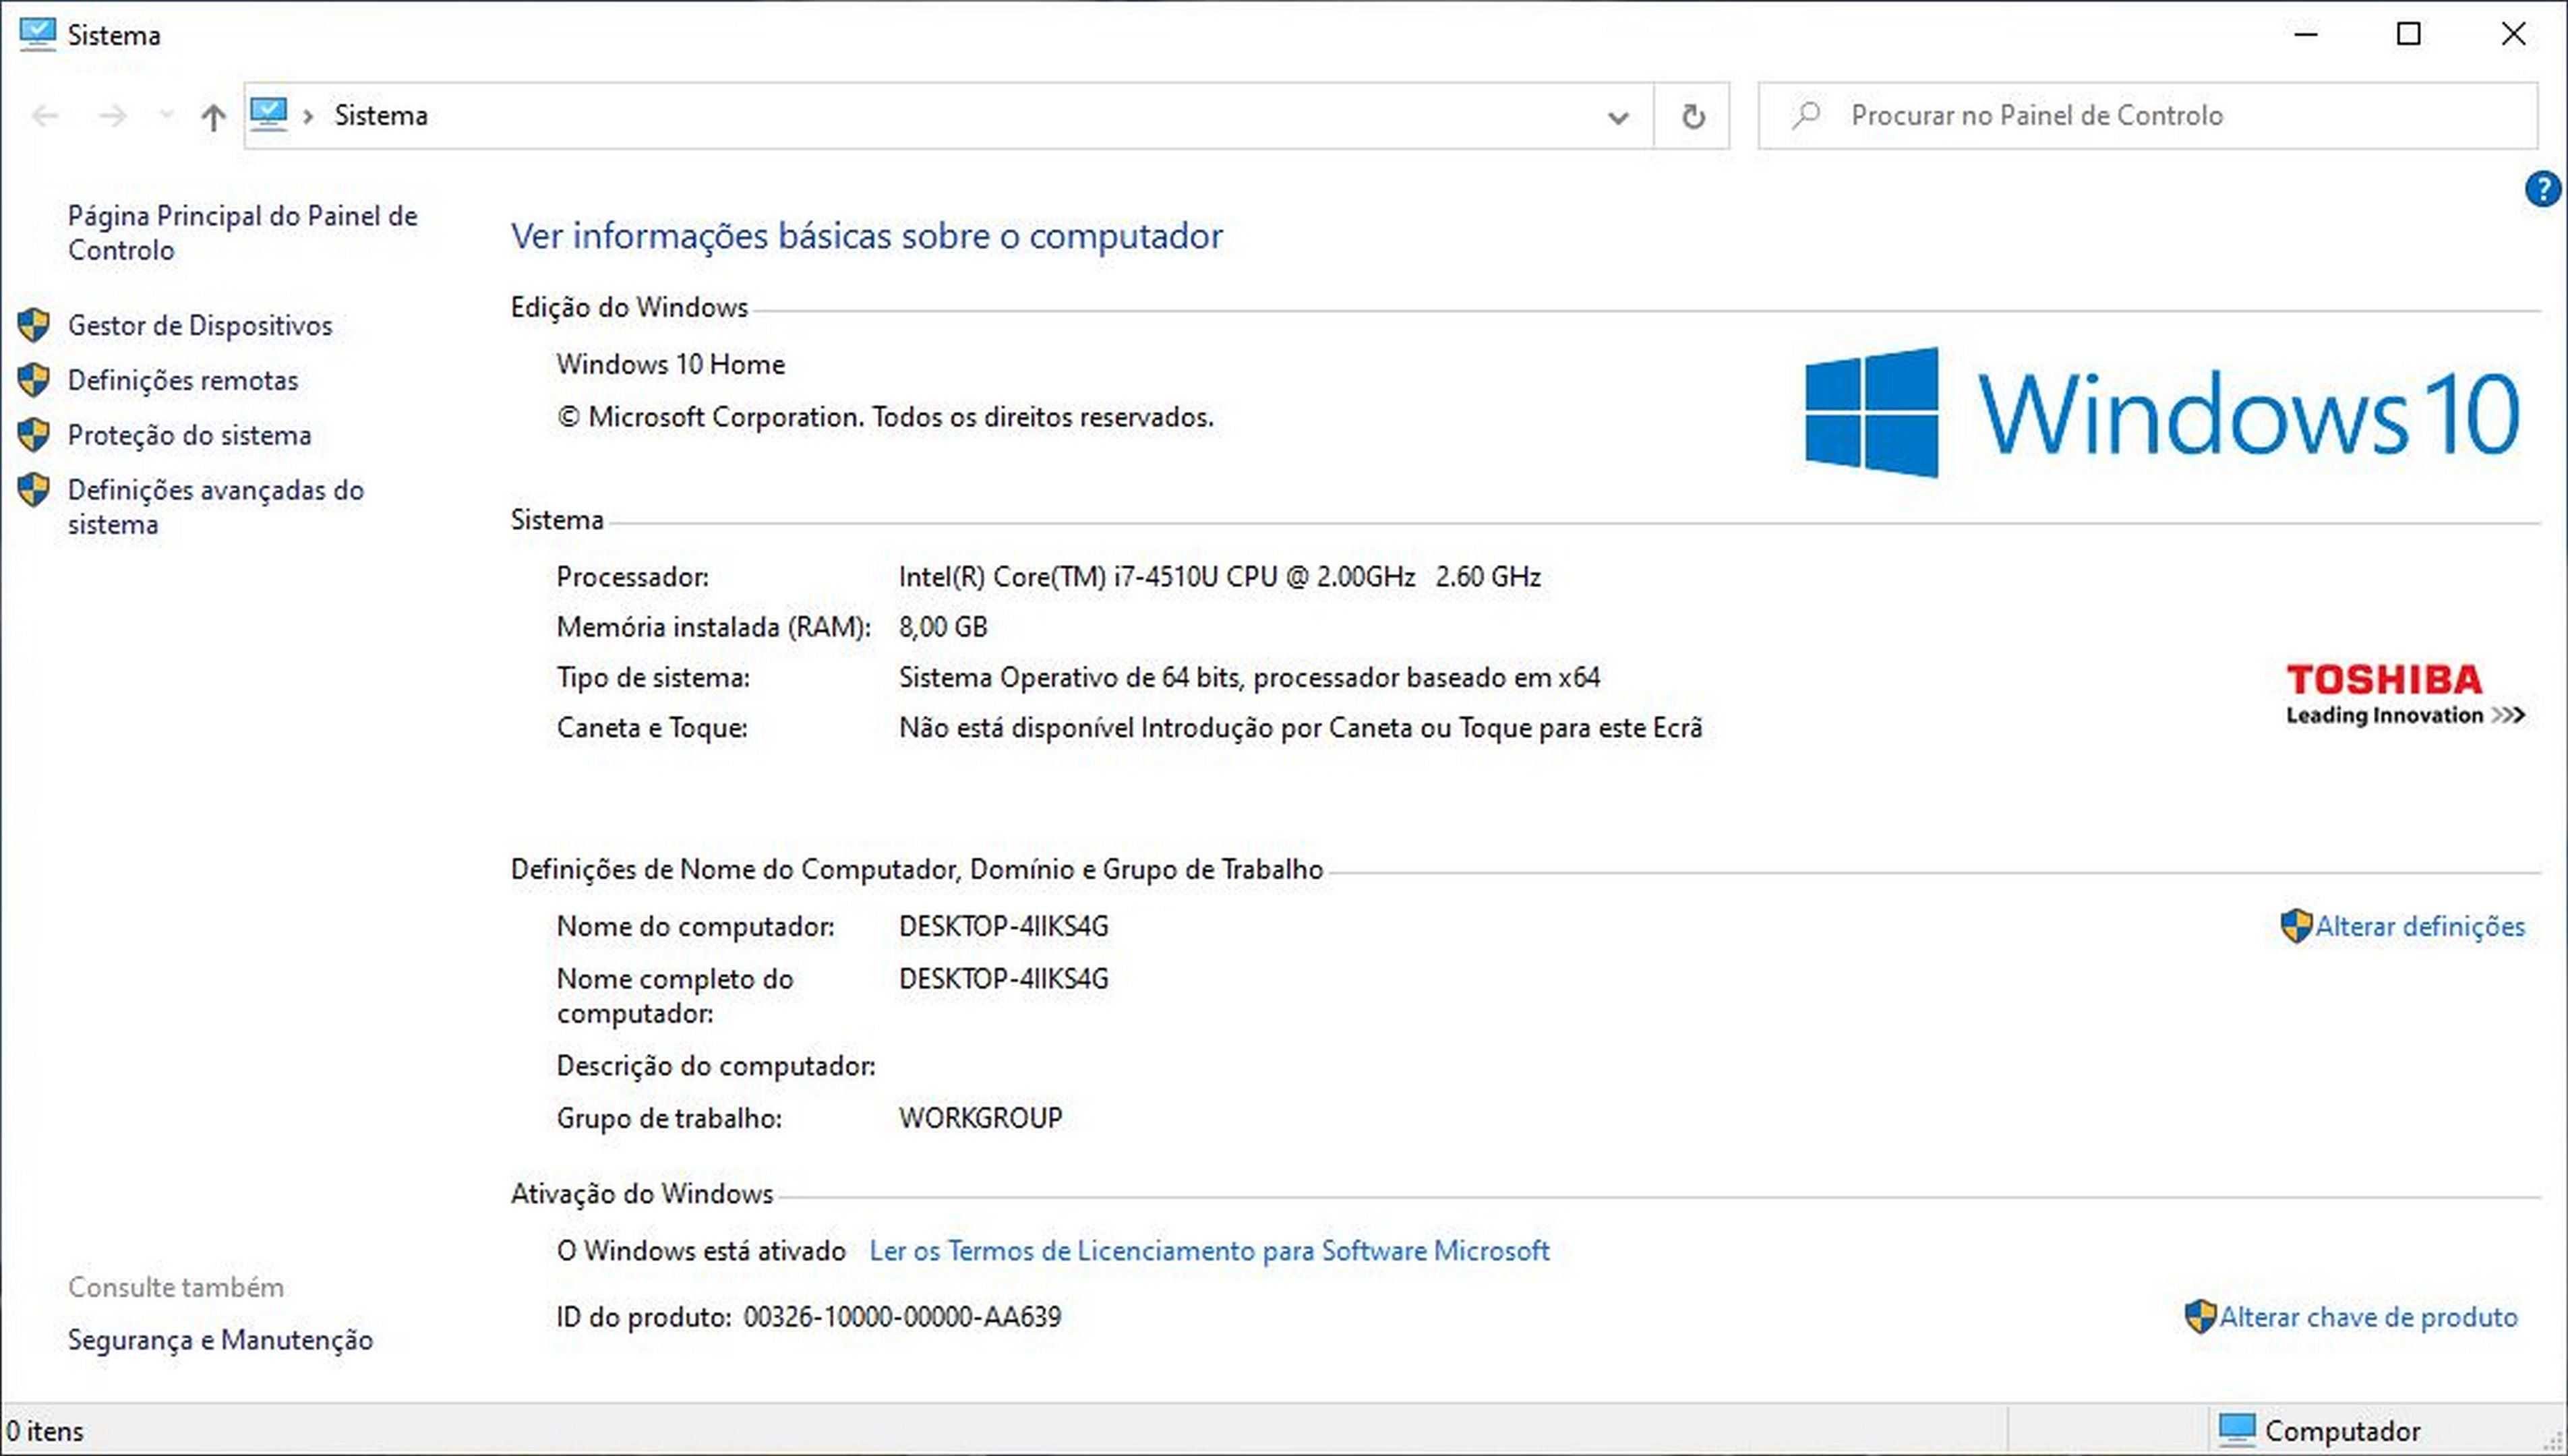This screenshot has height=1456, width=2568.
Task: Open Proteção do sistema link
Action: [190, 435]
